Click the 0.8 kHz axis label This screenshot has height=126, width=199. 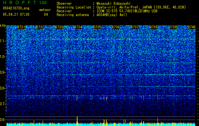pyautogui.click(x=3, y=88)
